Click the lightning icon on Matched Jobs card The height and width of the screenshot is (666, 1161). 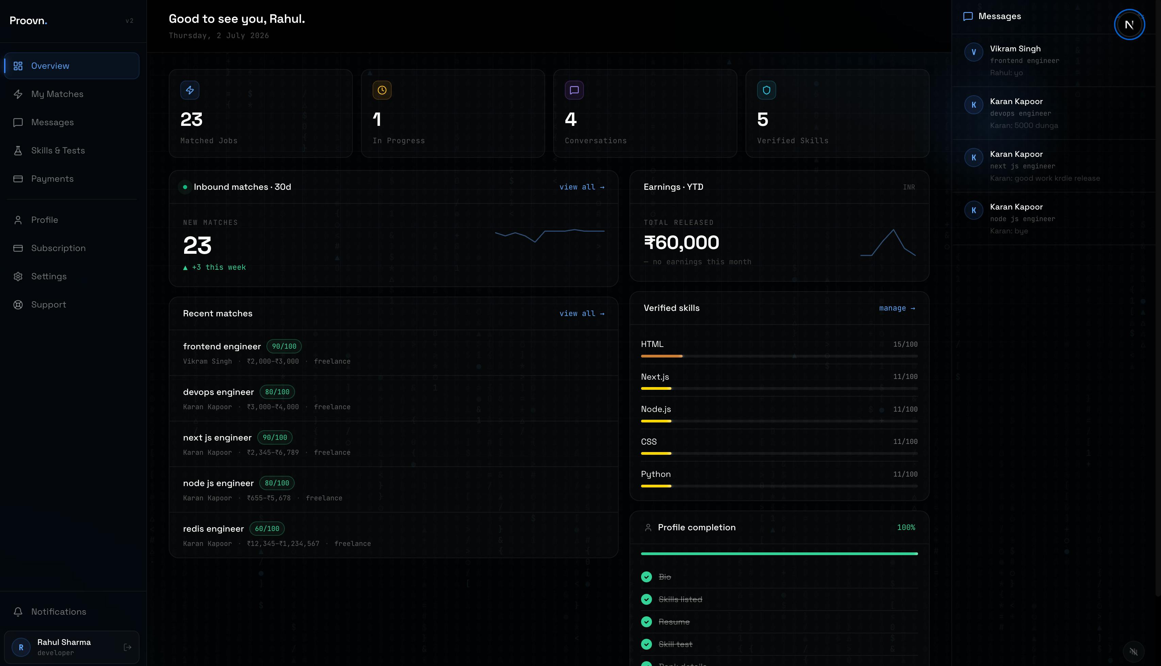click(x=190, y=90)
